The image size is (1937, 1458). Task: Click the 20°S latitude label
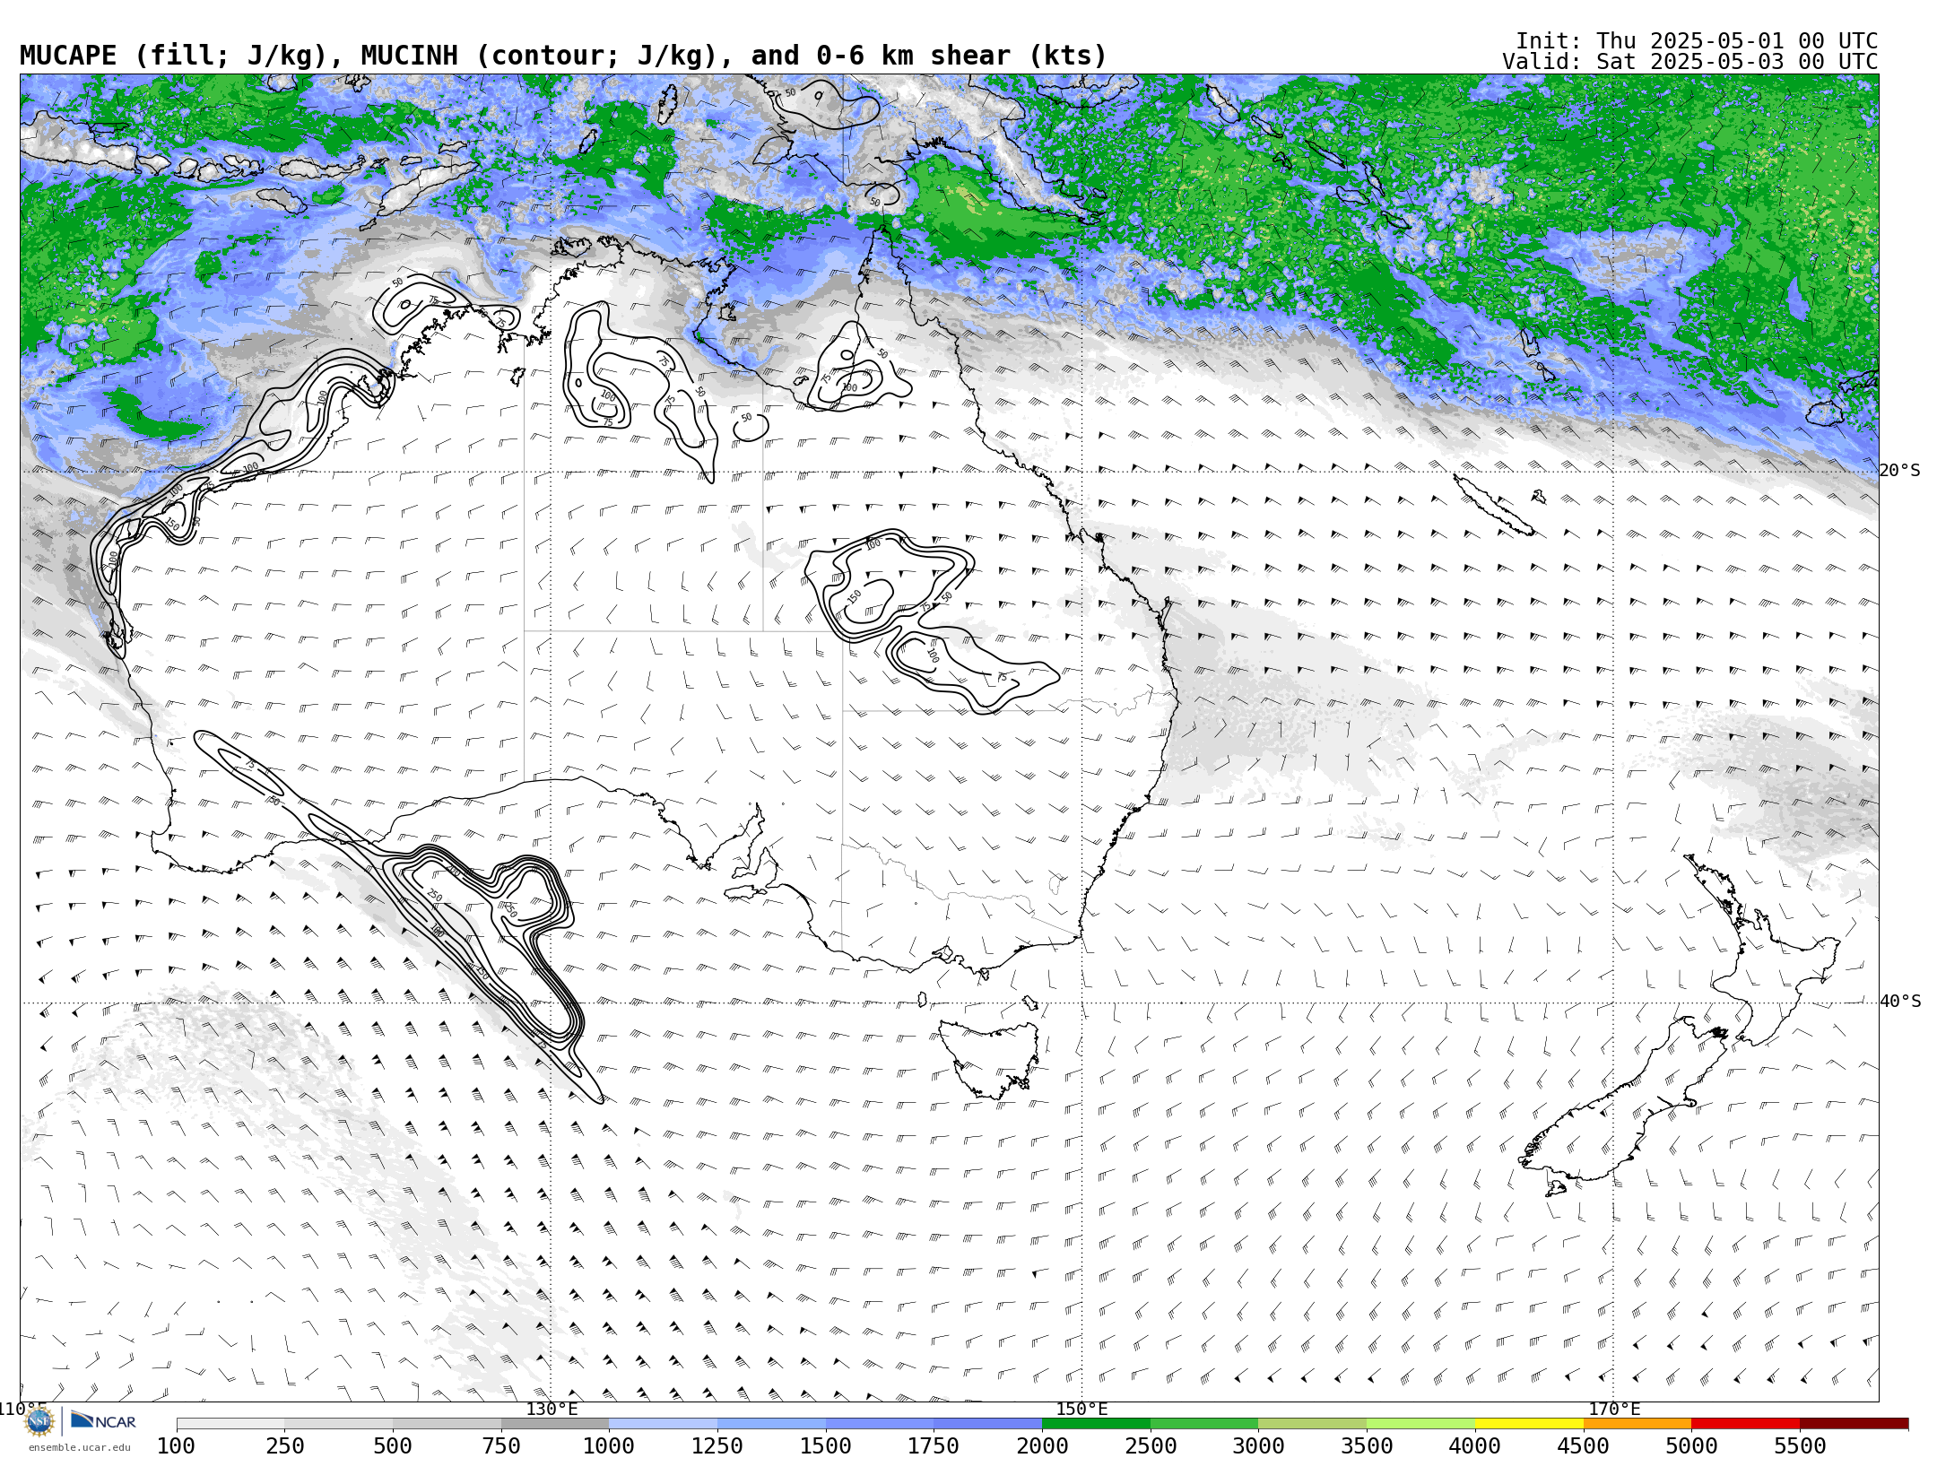coord(1899,471)
